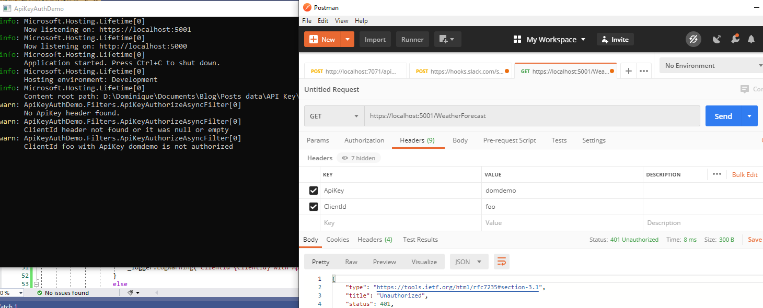
Task: Toggle the response word wrap icon
Action: (502, 262)
